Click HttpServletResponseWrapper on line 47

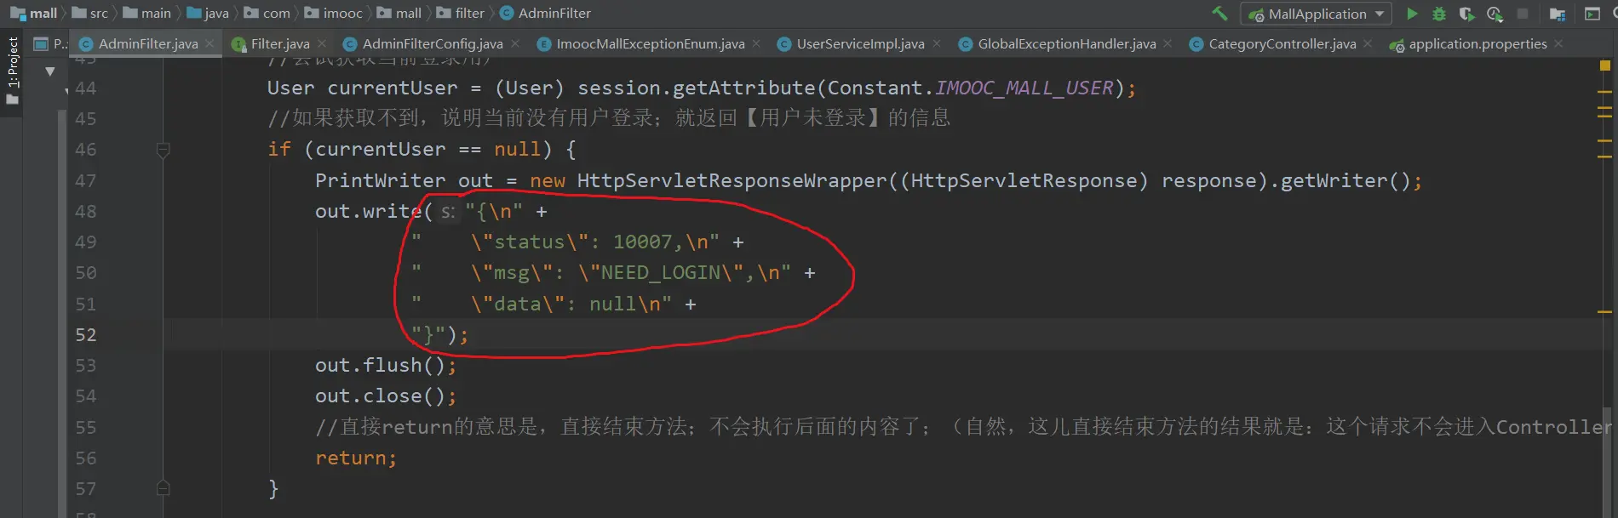(x=732, y=181)
